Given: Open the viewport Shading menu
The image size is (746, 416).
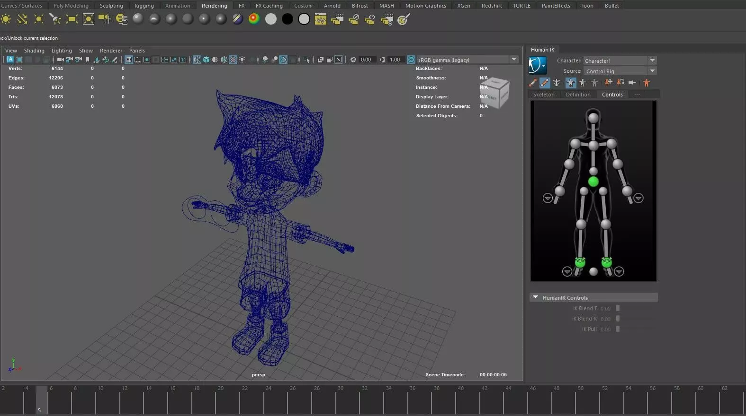Looking at the screenshot, I should tap(34, 51).
